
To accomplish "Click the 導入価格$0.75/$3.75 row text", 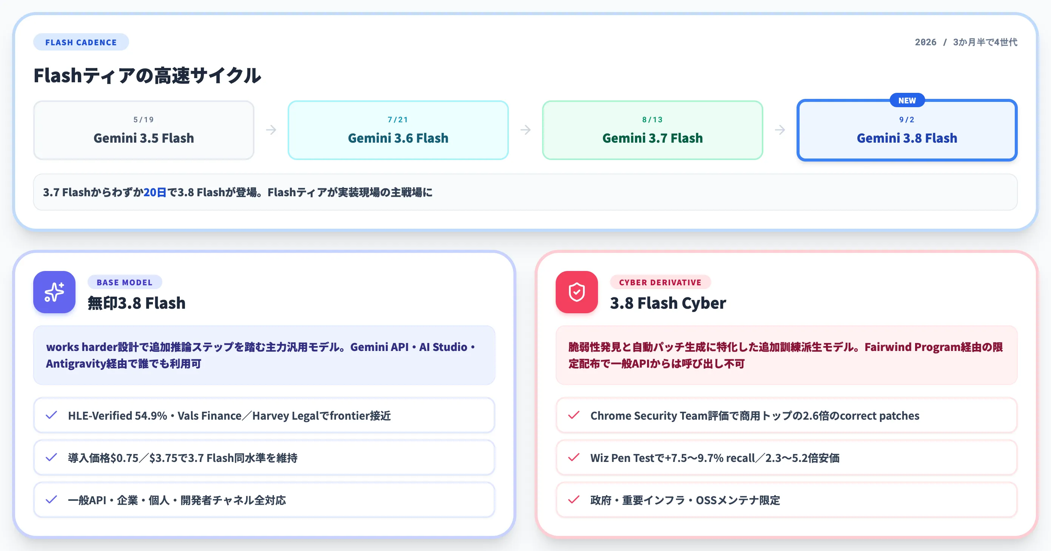I will (183, 458).
